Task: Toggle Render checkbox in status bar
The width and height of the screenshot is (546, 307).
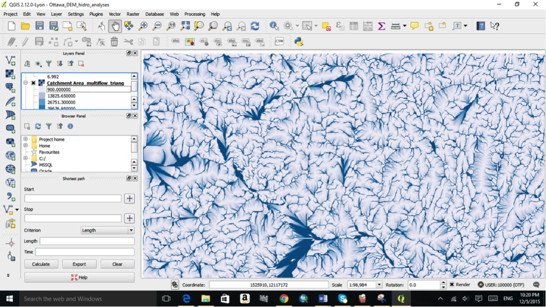Action: pos(453,285)
